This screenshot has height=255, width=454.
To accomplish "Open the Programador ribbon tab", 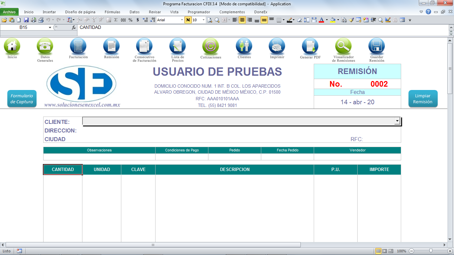I will click(199, 12).
